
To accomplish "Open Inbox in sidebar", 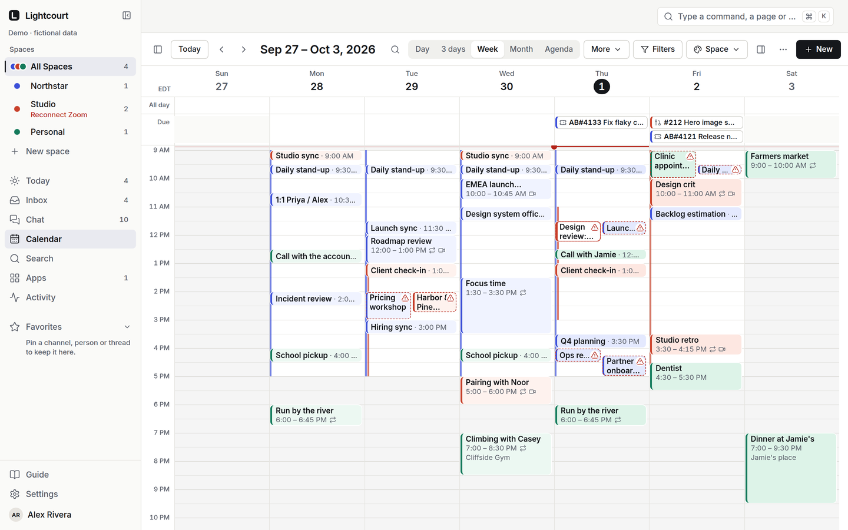I will click(x=70, y=200).
